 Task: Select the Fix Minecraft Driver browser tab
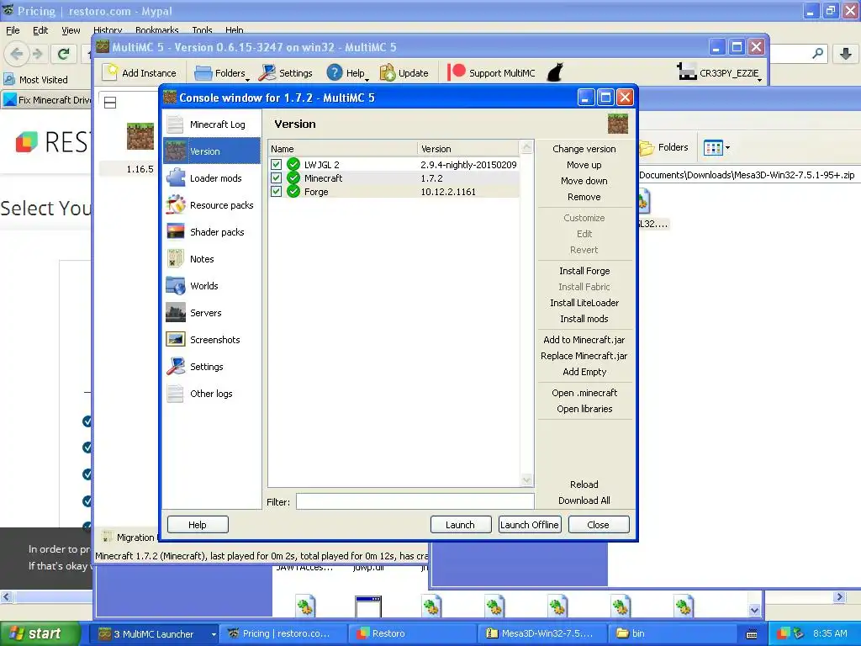pos(47,100)
